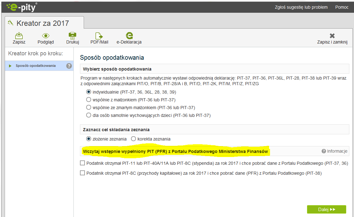The image size is (354, 217).
Task: Select indywidualnie taxation option
Action: (89, 92)
